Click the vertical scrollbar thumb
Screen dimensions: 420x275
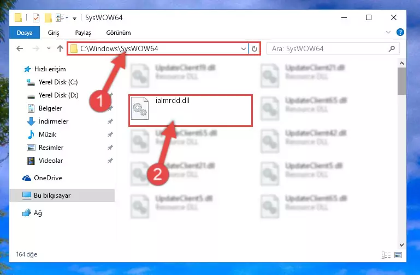401,81
